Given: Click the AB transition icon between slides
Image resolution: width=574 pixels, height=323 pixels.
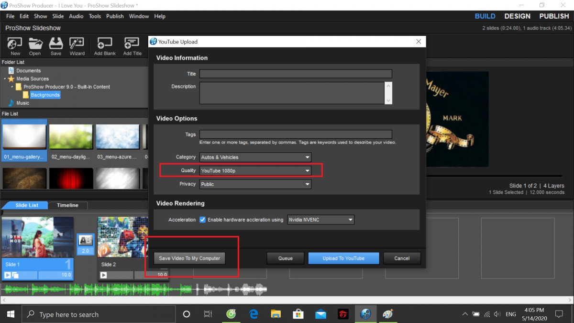Looking at the screenshot, I should pos(85,241).
